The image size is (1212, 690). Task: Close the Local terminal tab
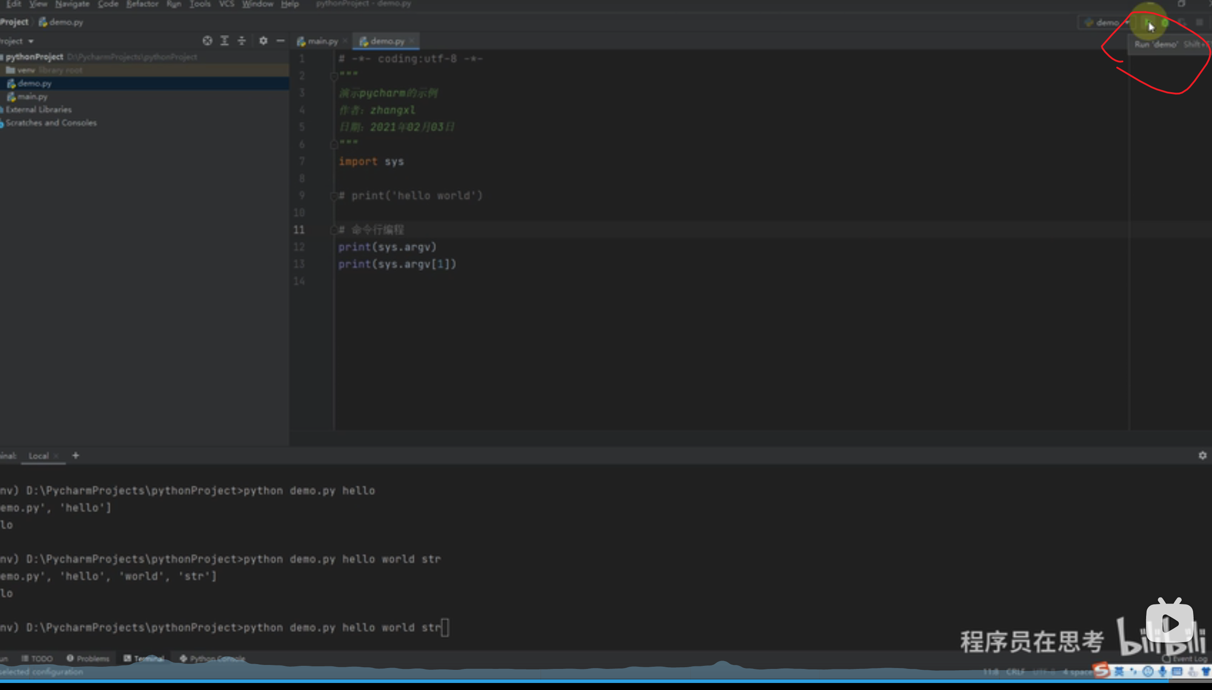click(56, 456)
